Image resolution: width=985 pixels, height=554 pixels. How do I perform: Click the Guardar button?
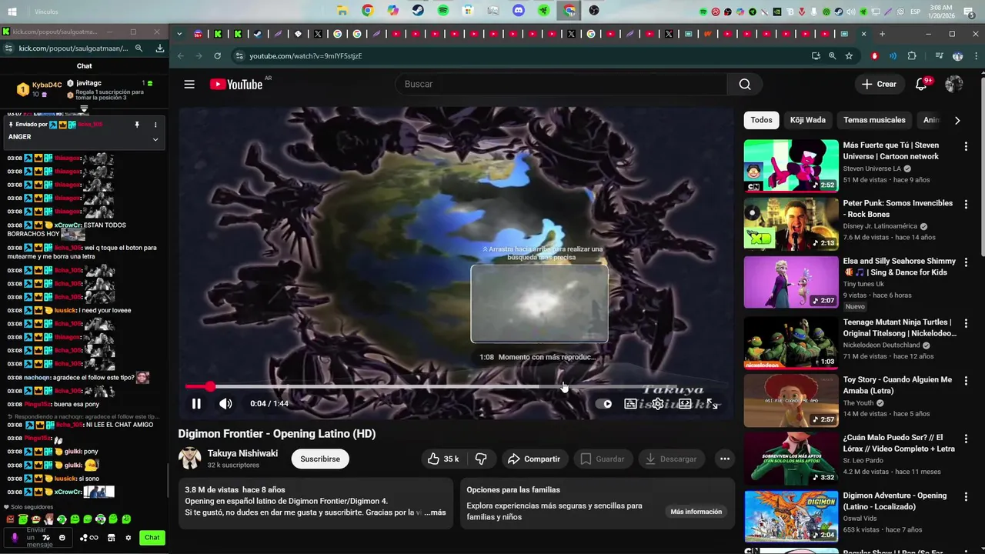click(x=602, y=459)
